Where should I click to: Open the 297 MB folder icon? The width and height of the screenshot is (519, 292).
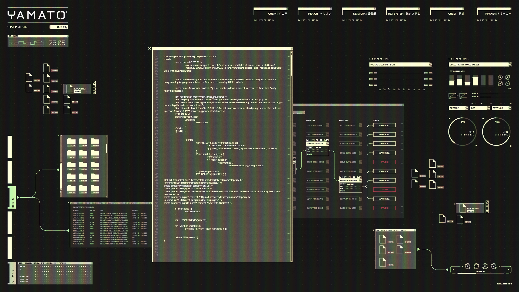tap(83, 188)
